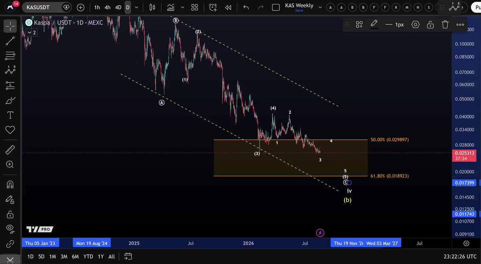Open the heart icons tool
Image resolution: width=481 pixels, height=264 pixels.
pos(10,130)
